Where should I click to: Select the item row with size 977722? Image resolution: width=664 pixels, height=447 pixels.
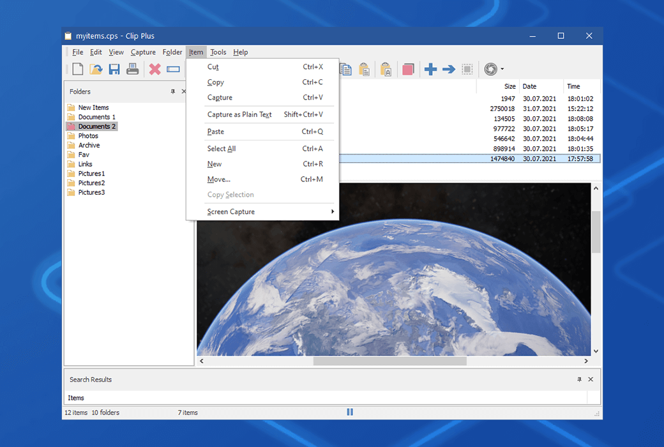click(x=470, y=129)
